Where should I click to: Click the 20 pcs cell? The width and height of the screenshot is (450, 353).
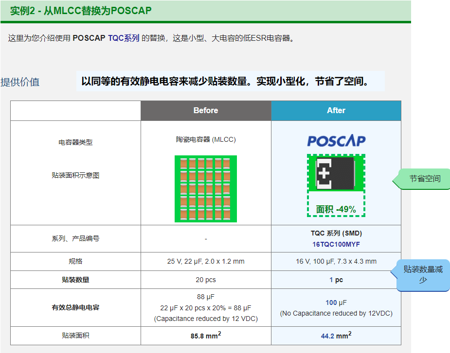[206, 280]
